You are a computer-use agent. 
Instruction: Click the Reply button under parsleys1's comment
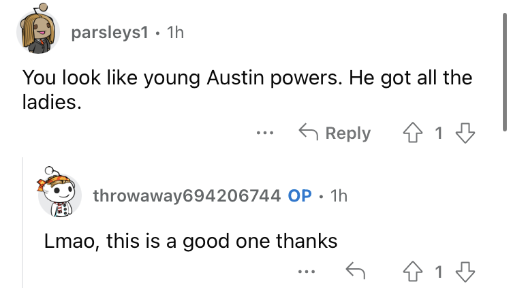(x=335, y=133)
